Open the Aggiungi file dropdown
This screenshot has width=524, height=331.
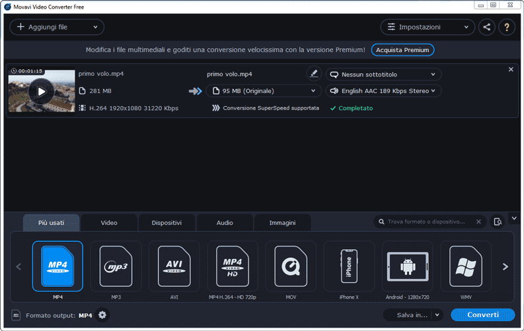[57, 27]
